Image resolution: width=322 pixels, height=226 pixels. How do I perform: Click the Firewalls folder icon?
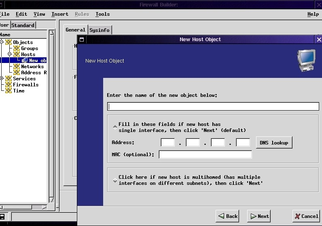pyautogui.click(x=8, y=85)
